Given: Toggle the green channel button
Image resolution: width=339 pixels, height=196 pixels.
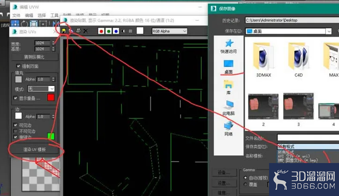Looking at the screenshot, I should pyautogui.click(x=109, y=31).
